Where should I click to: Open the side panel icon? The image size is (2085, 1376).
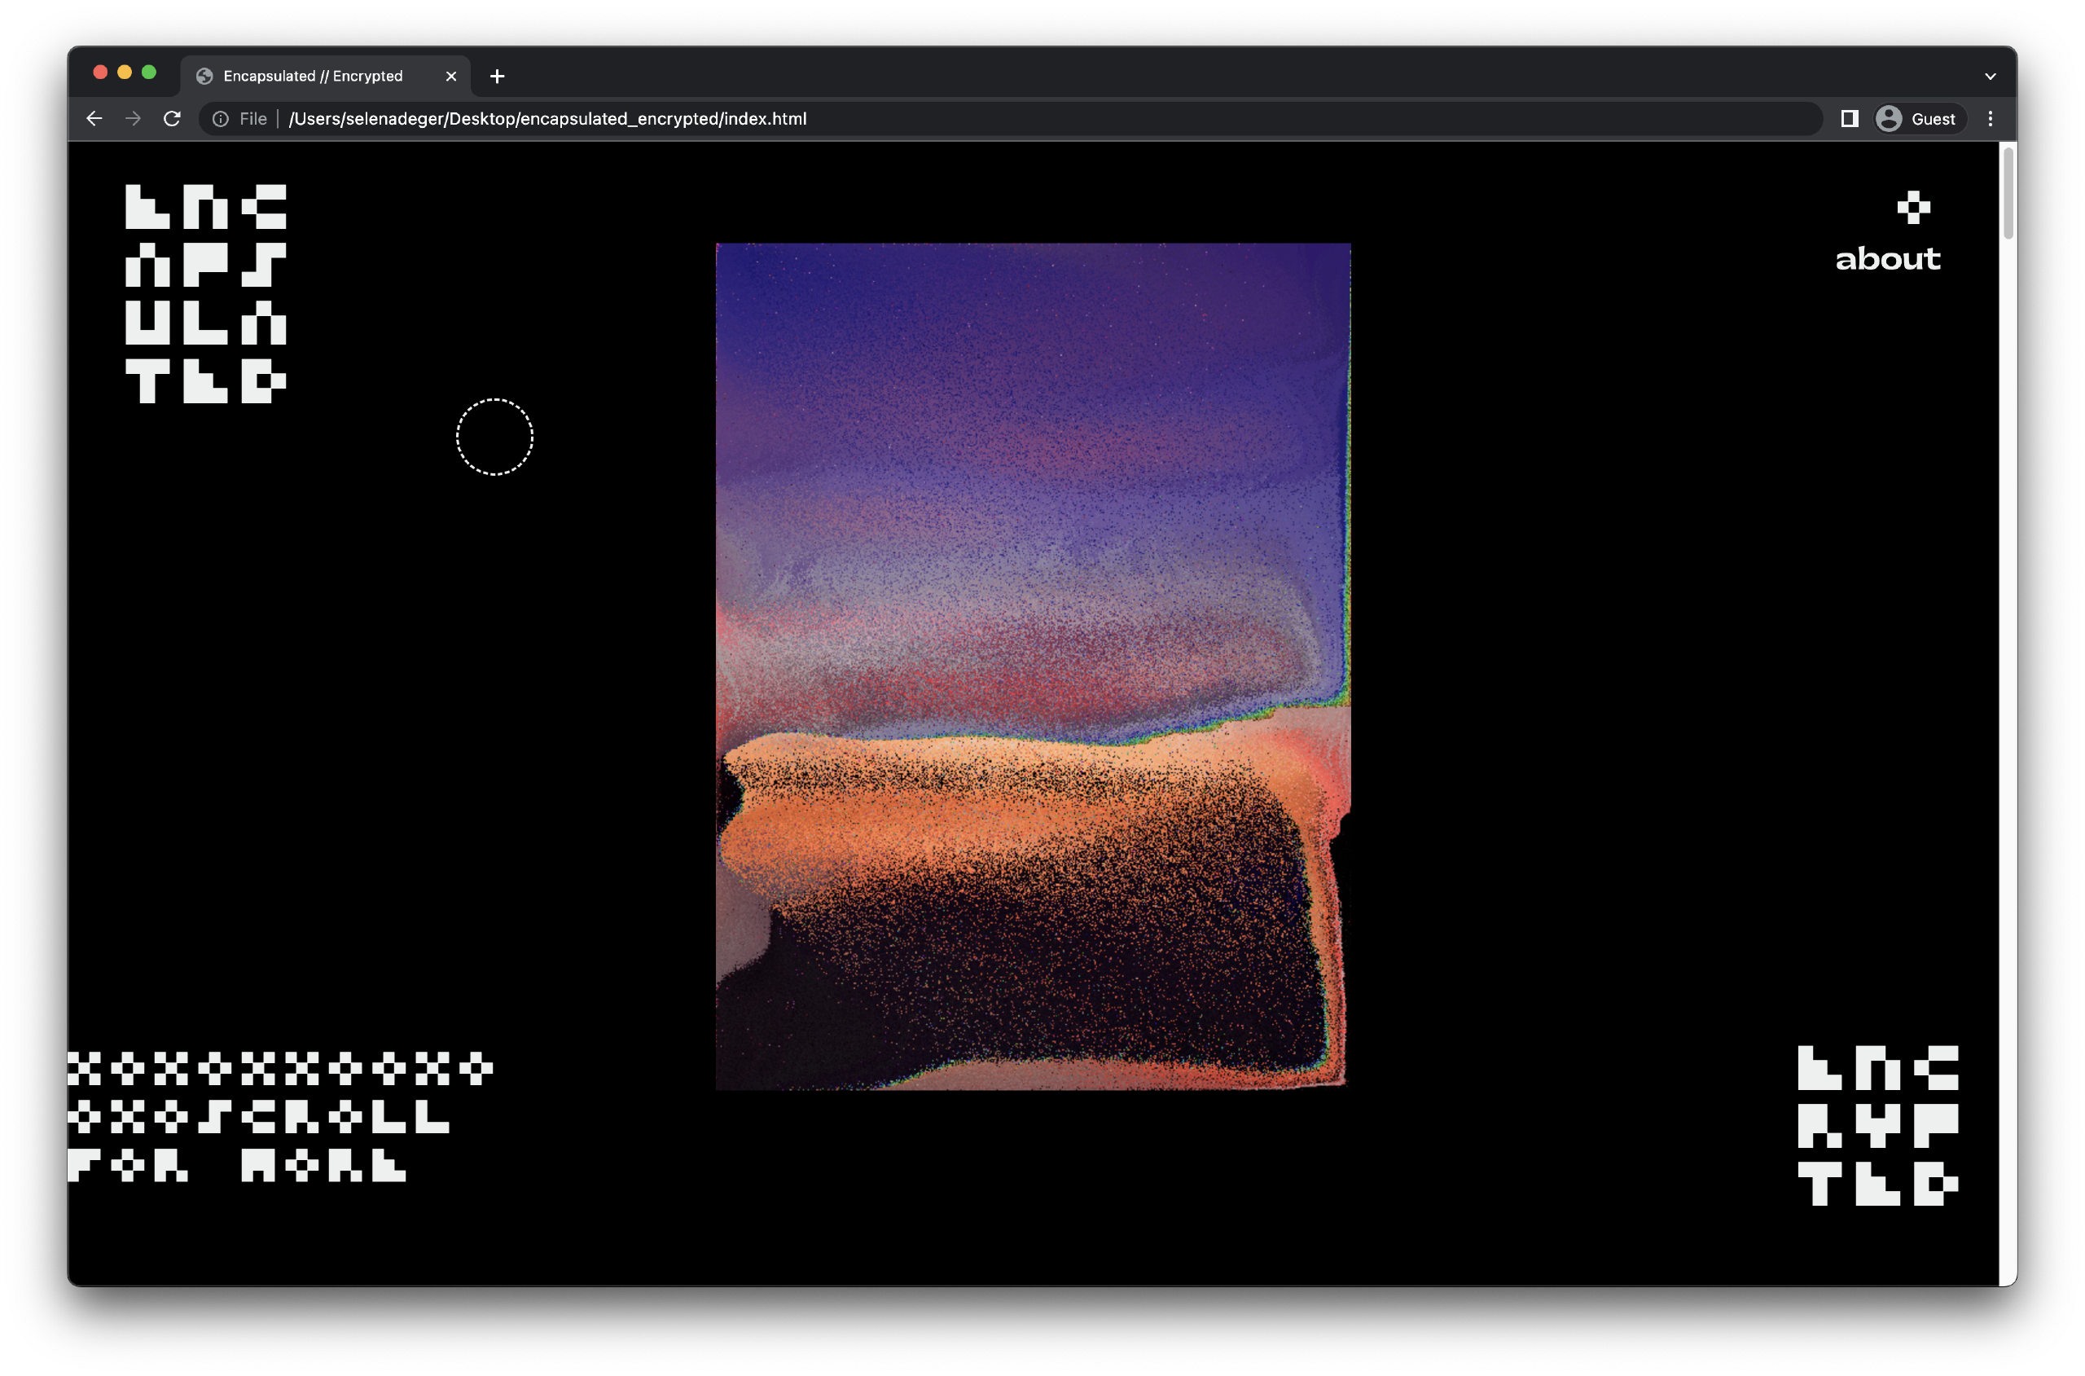tap(1849, 118)
